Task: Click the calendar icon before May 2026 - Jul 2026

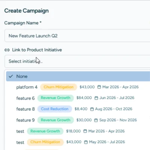Action: [x=86, y=142]
